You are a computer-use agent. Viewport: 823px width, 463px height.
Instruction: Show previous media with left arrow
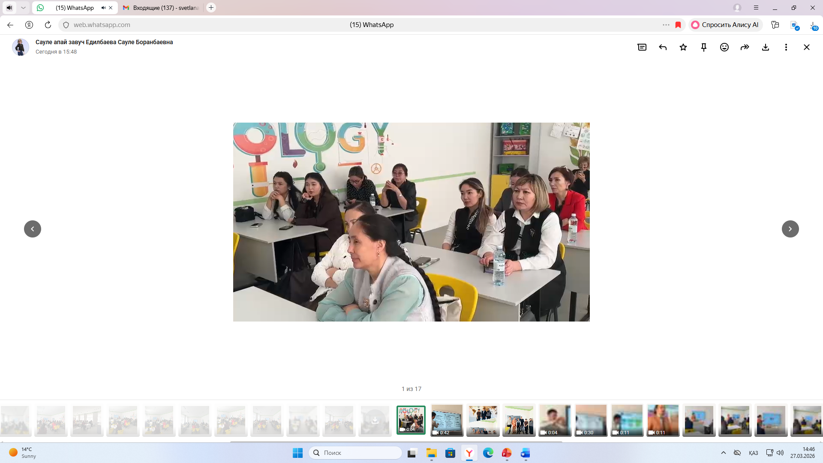33,229
